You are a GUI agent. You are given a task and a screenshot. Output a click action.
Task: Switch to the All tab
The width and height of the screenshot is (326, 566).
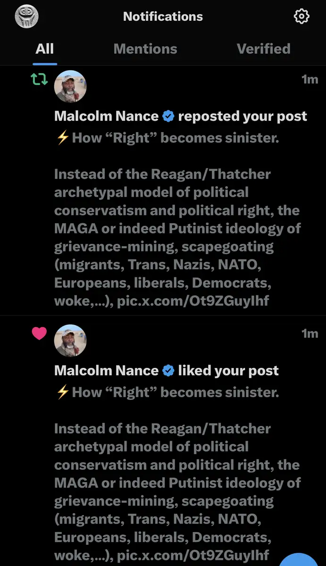[45, 49]
